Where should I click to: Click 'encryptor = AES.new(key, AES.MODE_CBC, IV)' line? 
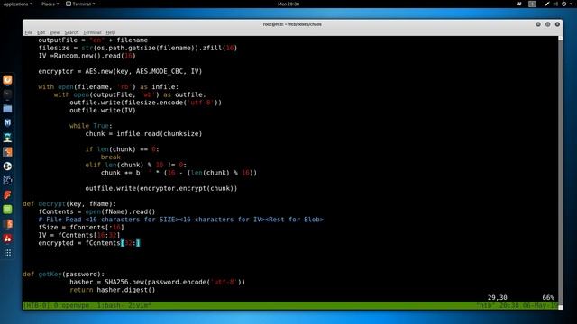tap(120, 72)
